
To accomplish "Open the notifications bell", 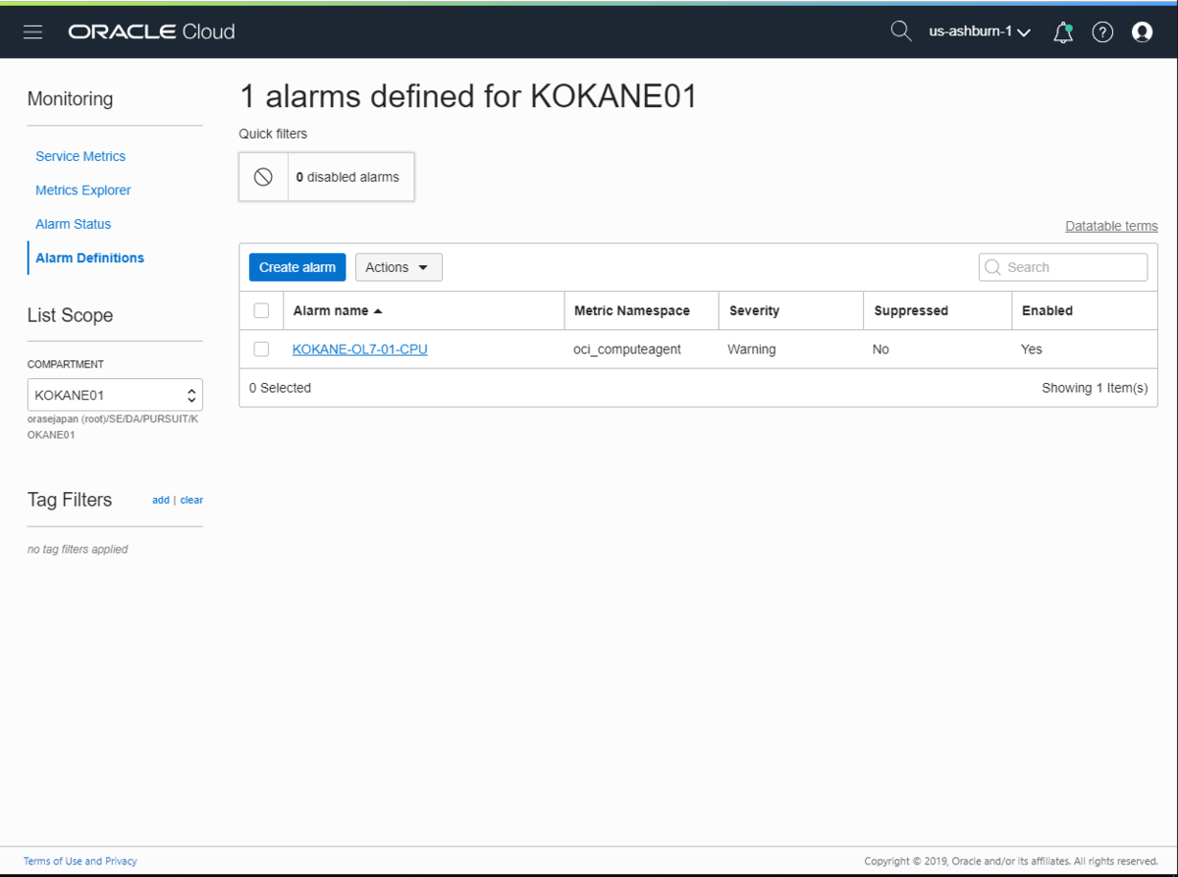I will click(1062, 32).
